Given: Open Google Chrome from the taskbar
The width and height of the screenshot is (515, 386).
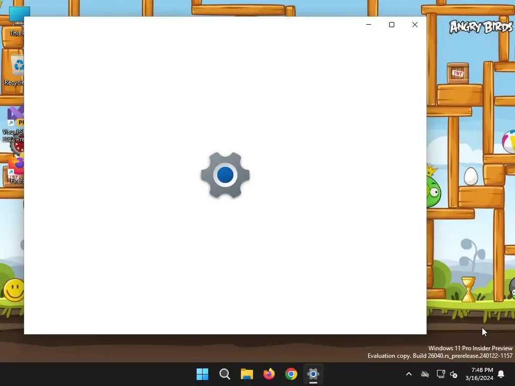Looking at the screenshot, I should point(291,374).
